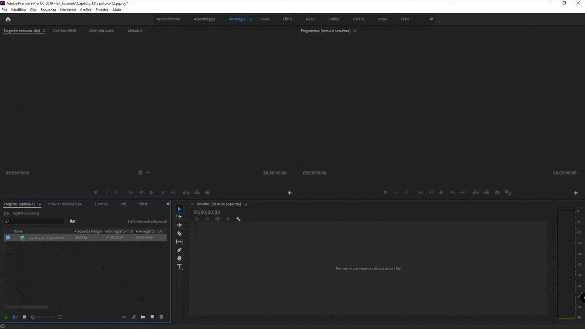Enable List View in the Project panel

[15, 317]
